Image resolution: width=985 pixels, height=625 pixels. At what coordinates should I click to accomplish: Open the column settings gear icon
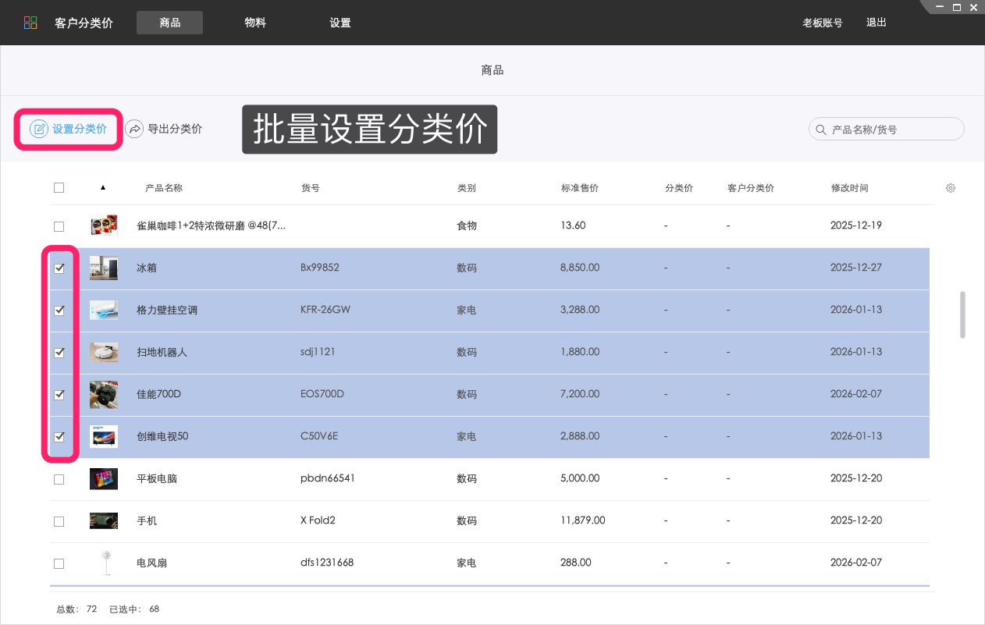951,187
